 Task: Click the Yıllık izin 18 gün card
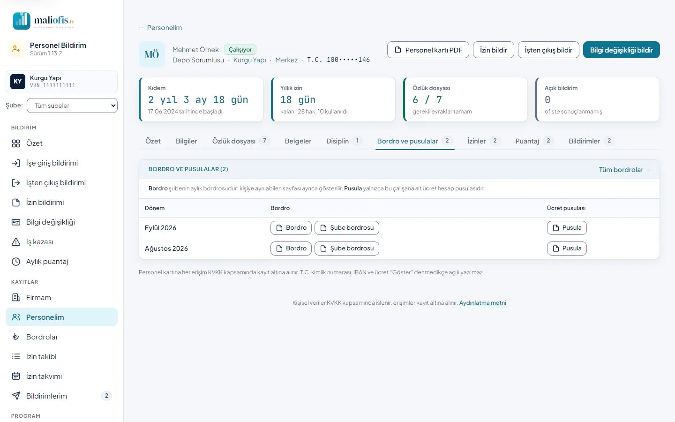coord(333,99)
